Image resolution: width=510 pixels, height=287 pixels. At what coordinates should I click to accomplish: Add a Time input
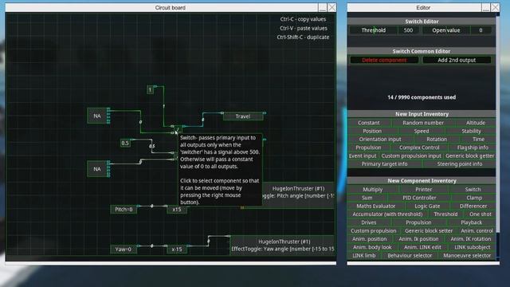pos(478,139)
